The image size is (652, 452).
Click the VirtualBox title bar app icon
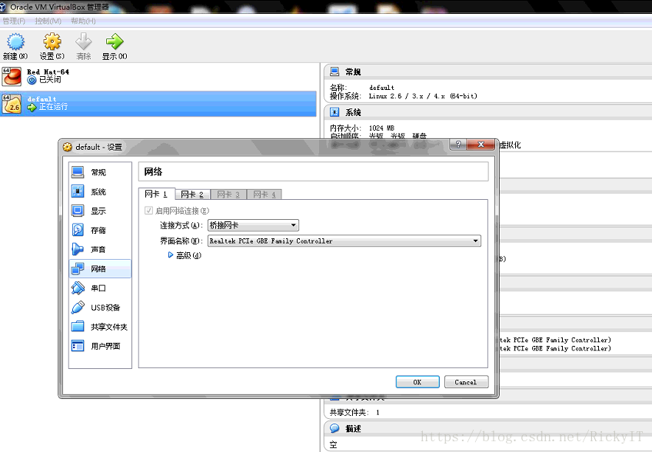(x=3, y=7)
